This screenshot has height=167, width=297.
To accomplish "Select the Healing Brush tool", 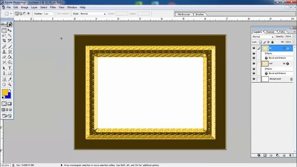I will (x=4, y=46).
